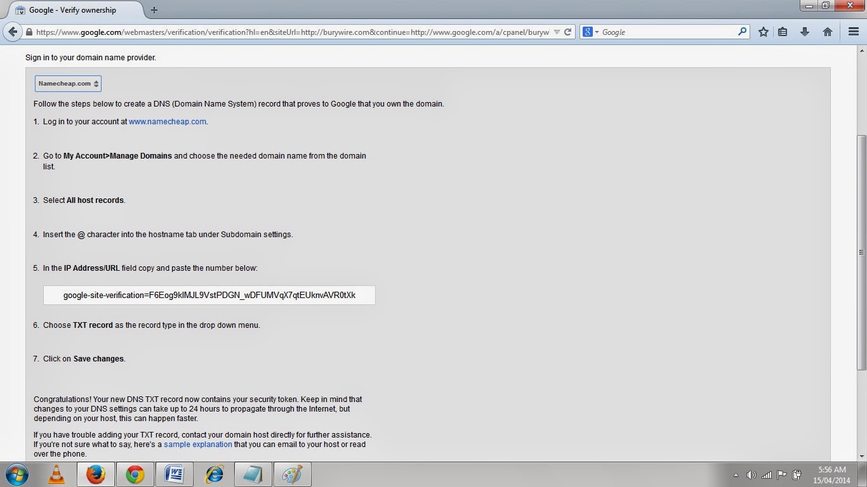Open the battery power tray icon
Image resolution: width=867 pixels, height=487 pixels.
coord(797,474)
